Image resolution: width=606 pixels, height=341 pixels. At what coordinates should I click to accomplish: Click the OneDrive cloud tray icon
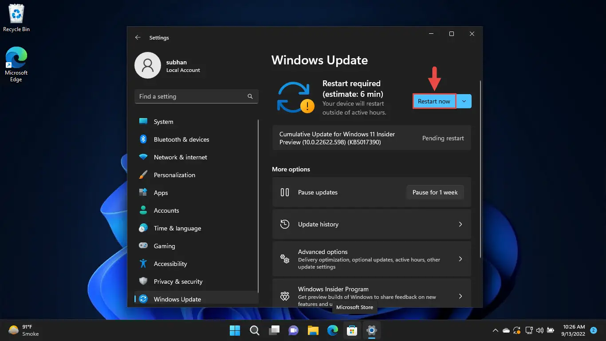506,330
